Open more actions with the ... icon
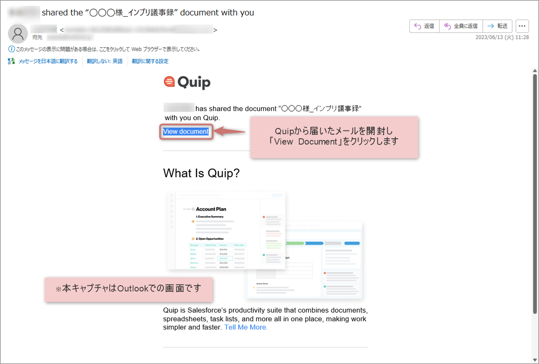 [x=522, y=26]
